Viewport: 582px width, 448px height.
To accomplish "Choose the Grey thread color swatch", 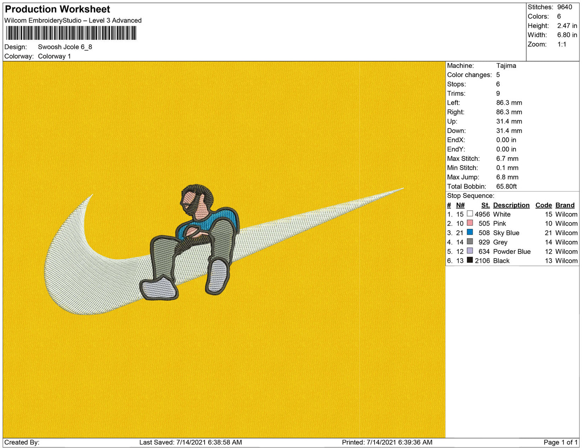I will click(x=470, y=241).
